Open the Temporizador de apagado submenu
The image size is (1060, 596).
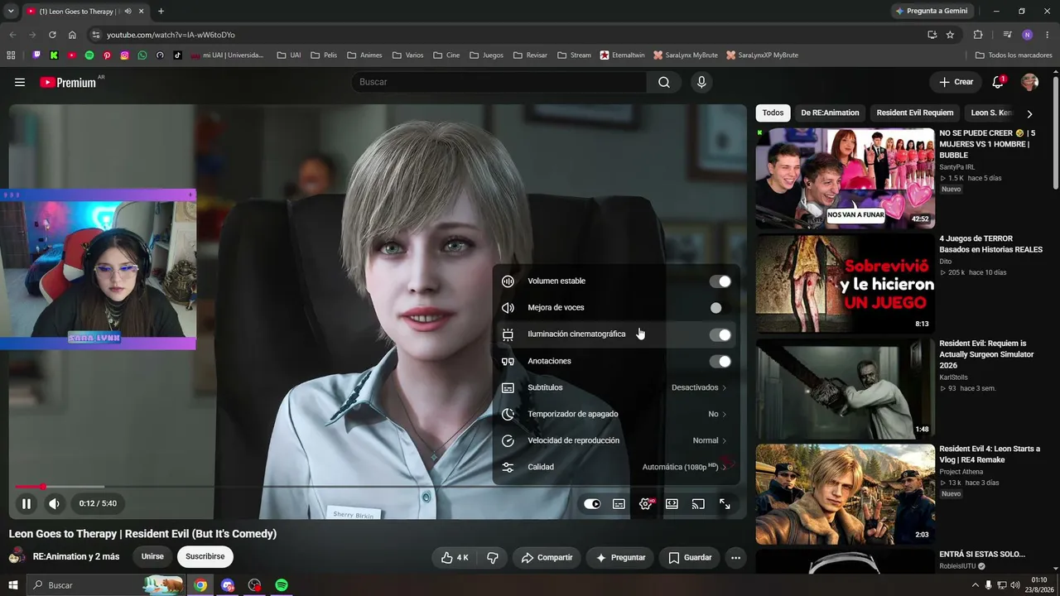tap(616, 414)
